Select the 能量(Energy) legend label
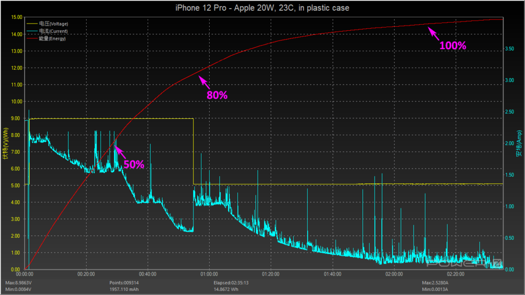The height and width of the screenshot is (295, 525). point(52,38)
